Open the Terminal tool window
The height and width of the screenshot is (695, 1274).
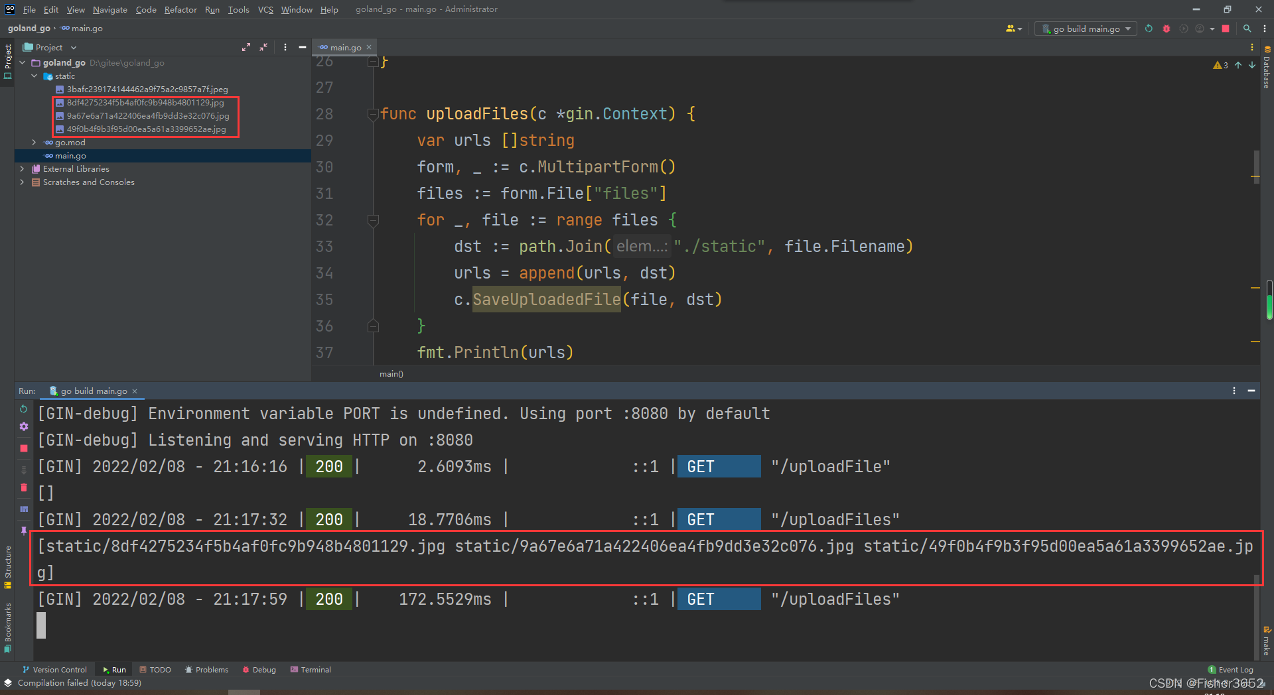tap(311, 670)
